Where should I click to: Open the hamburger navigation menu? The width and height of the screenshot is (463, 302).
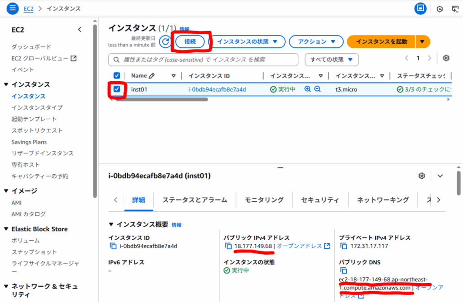coord(13,8)
